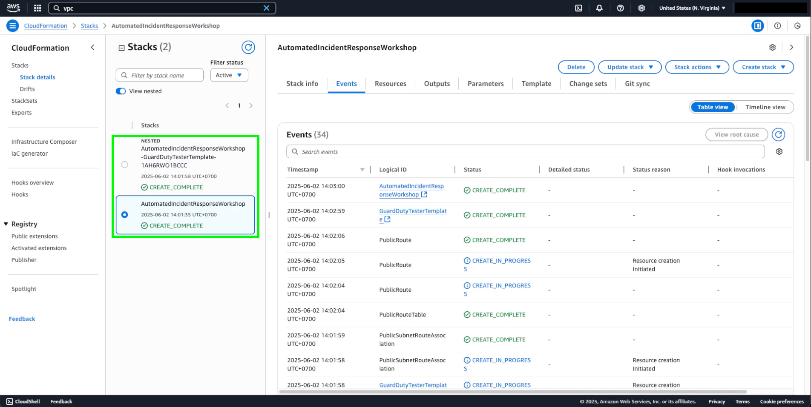Screen dimensions: 811x407
Task: Open the Git sync tab
Action: tap(637, 84)
